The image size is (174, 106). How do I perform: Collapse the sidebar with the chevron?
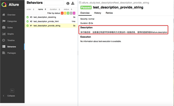click(4, 96)
